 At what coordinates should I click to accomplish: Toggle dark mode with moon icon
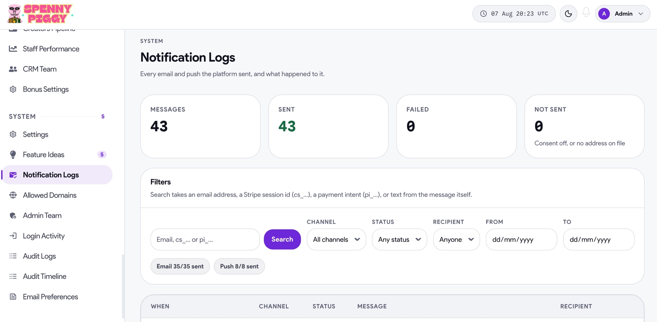[x=568, y=14]
